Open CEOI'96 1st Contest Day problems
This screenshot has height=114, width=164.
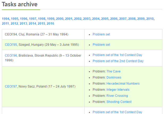point(117,55)
